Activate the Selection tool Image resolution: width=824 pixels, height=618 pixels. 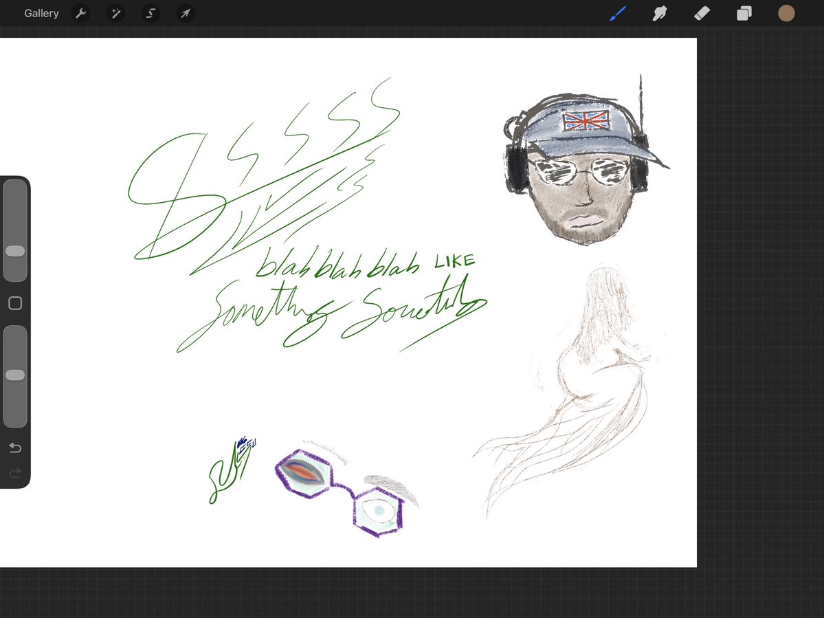[151, 13]
